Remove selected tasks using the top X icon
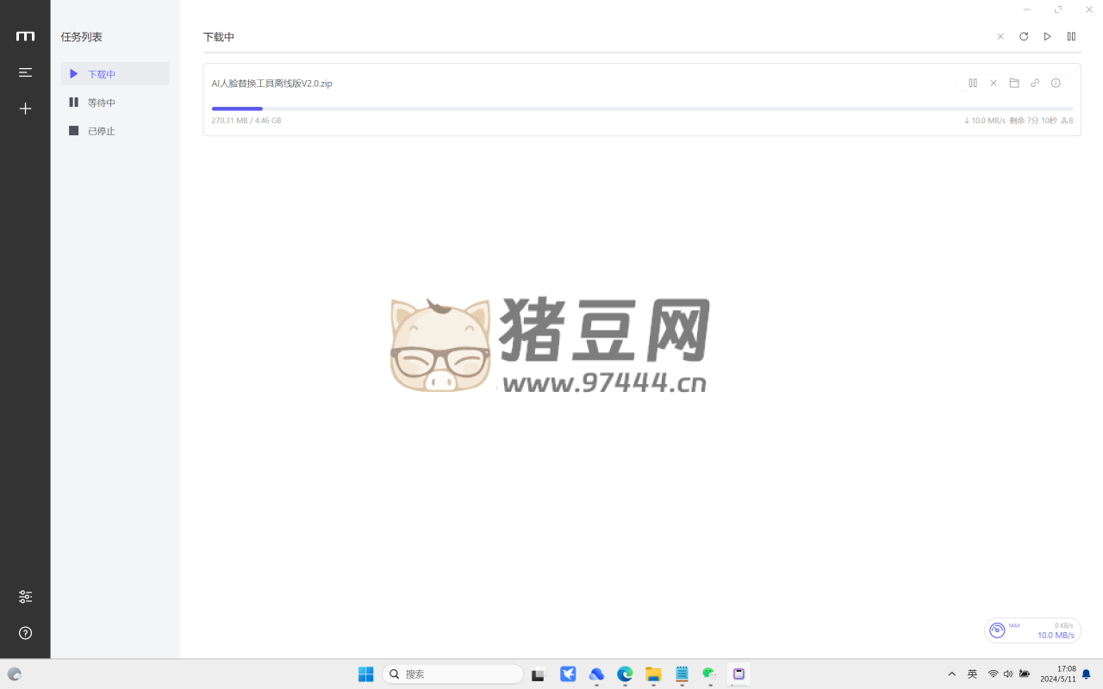 point(1000,37)
